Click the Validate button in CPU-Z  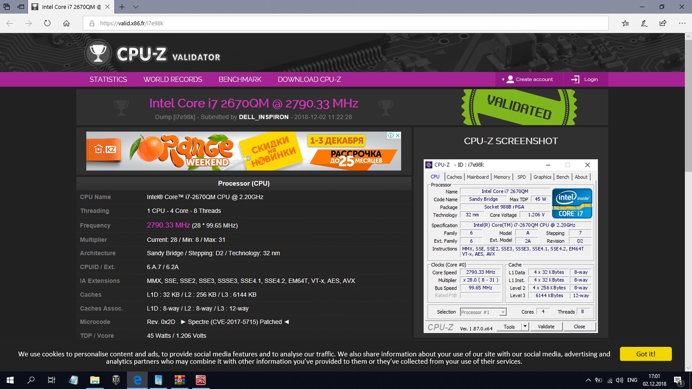coord(546,327)
